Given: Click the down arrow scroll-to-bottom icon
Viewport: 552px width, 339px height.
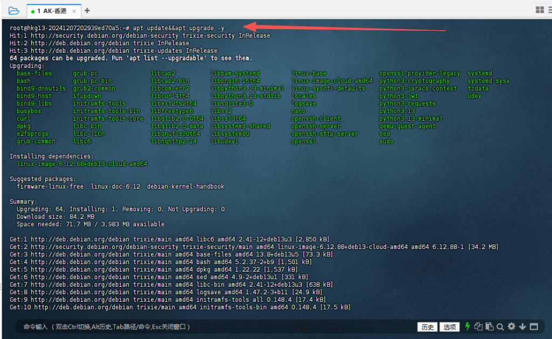Looking at the screenshot, I should [522, 327].
